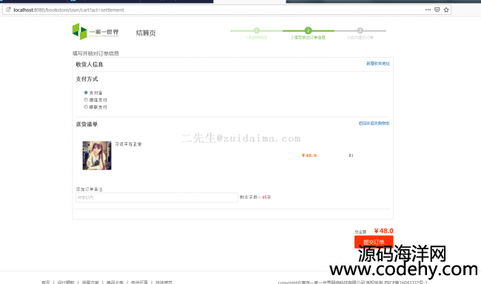Select the 支付宝 payment radio button
The image size is (481, 284).
[x=86, y=92]
